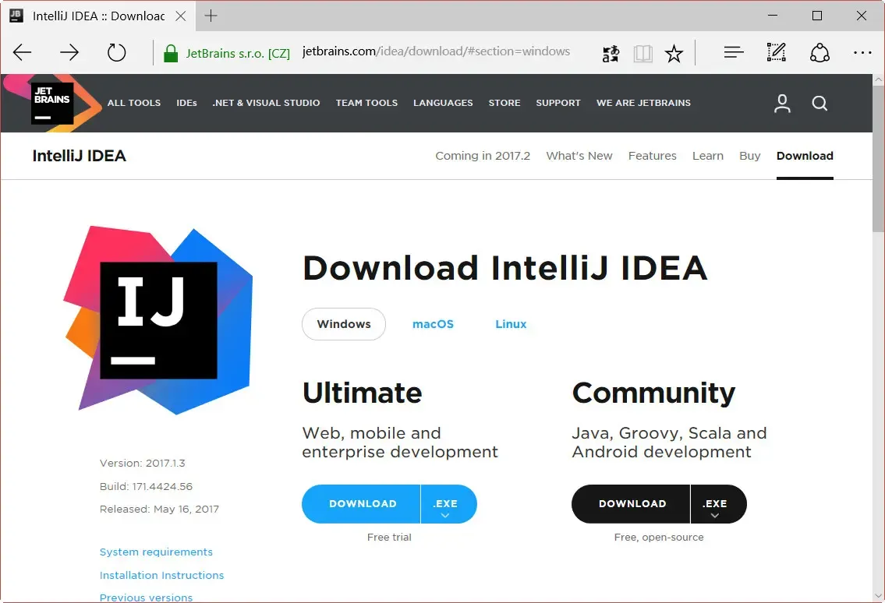Open the Make a Web Note icon
The image size is (885, 603).
pyautogui.click(x=777, y=52)
